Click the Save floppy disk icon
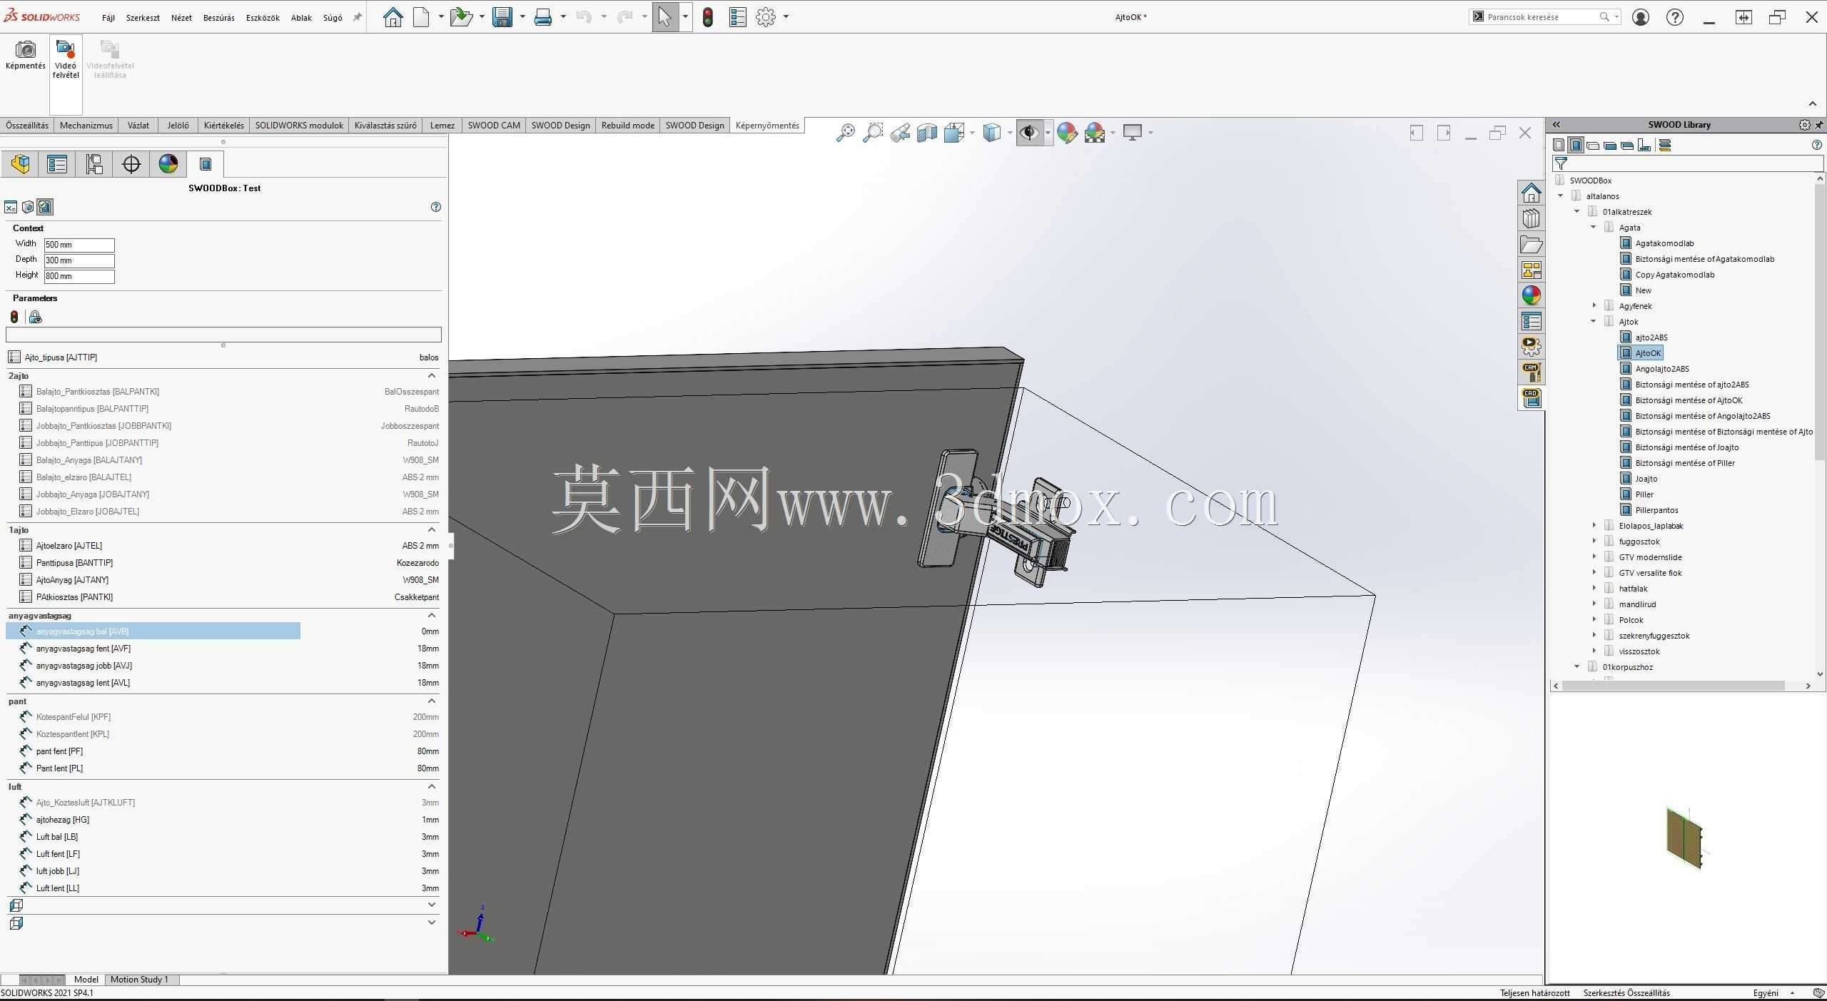 coord(502,16)
